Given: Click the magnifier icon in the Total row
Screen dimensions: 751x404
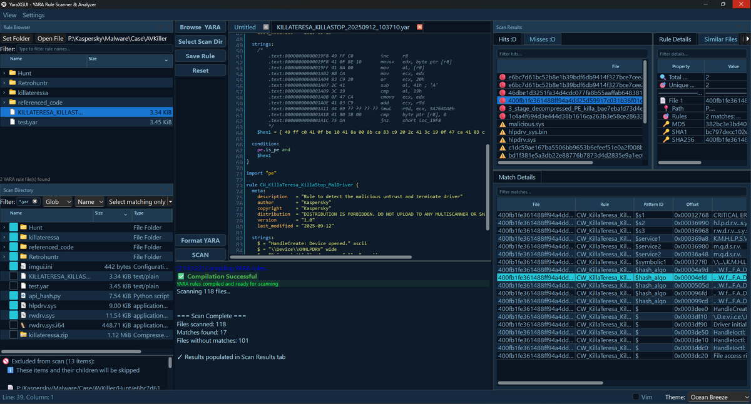Looking at the screenshot, I should point(663,77).
